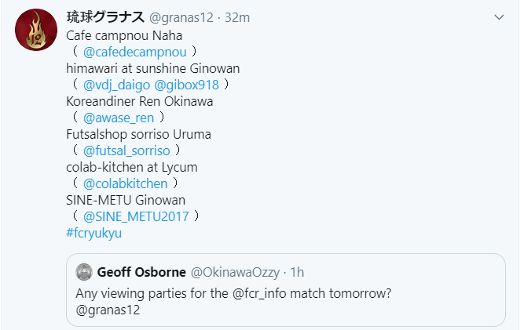
Task: Open the @vdj_daigo mention link
Action: 117,85
